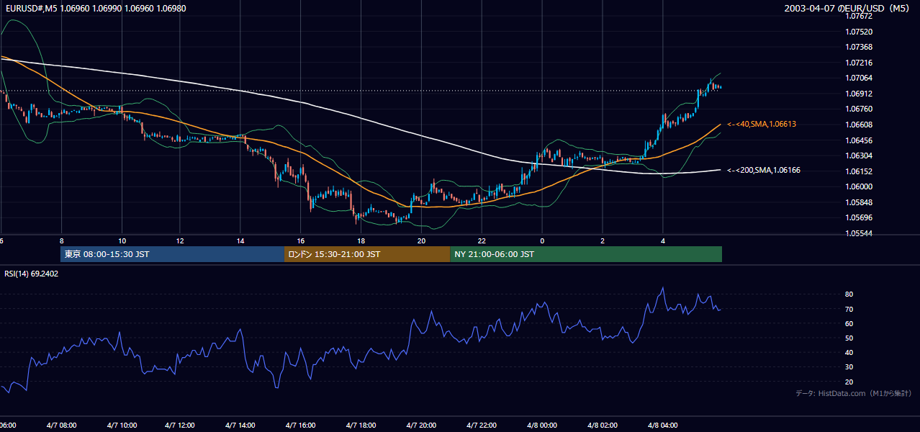Click RSI scale level 50

[849, 338]
